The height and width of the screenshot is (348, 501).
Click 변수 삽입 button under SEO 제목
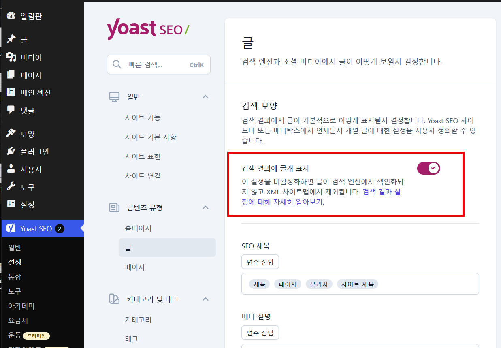(260, 262)
